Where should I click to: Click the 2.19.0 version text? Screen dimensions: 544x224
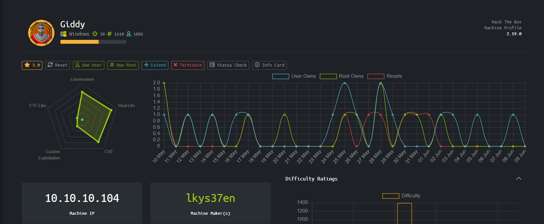pos(514,34)
